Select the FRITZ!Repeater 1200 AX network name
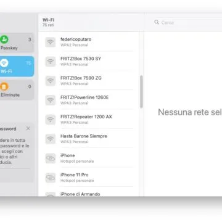 (x=86, y=117)
